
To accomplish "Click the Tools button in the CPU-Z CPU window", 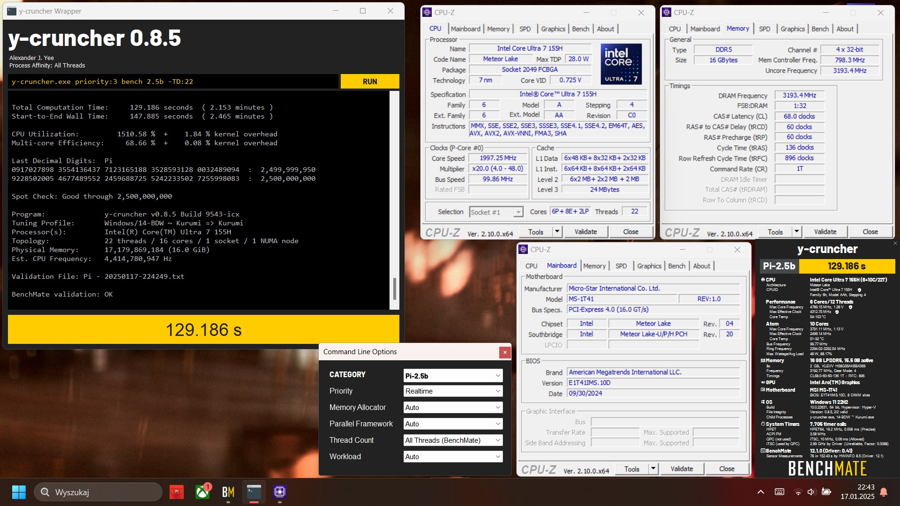I will [x=535, y=231].
